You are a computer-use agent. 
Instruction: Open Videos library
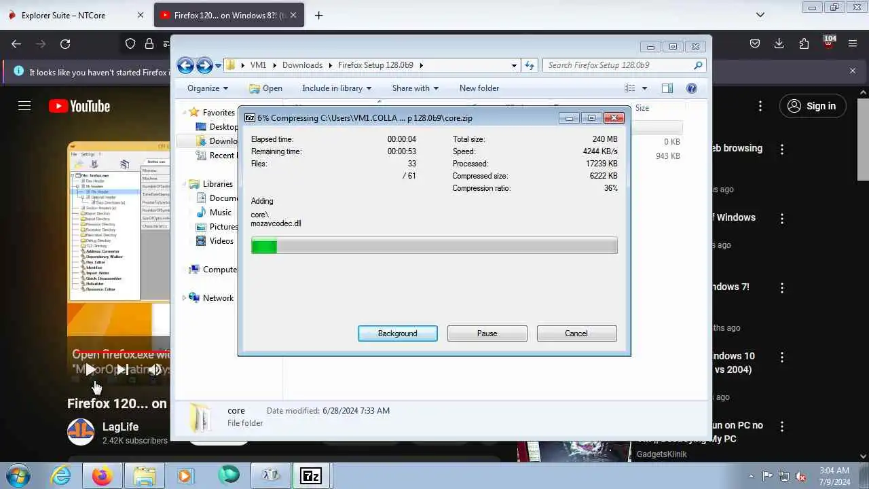pos(221,241)
